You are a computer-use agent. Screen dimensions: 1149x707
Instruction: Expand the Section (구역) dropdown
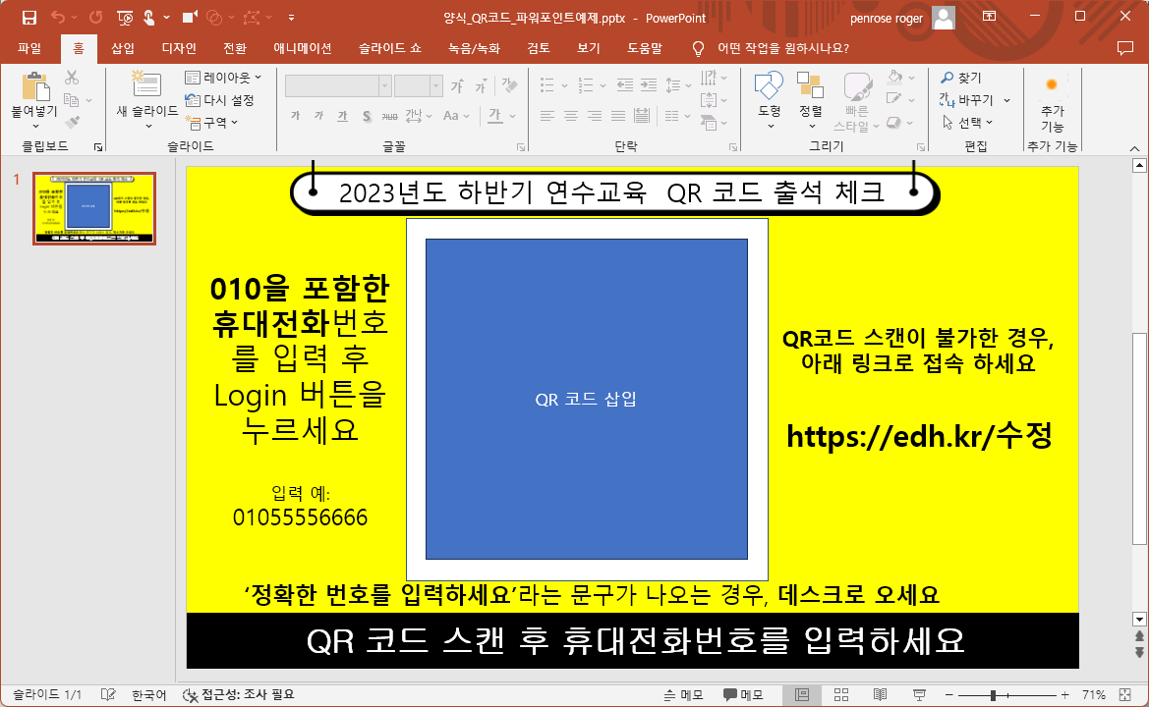pos(213,123)
